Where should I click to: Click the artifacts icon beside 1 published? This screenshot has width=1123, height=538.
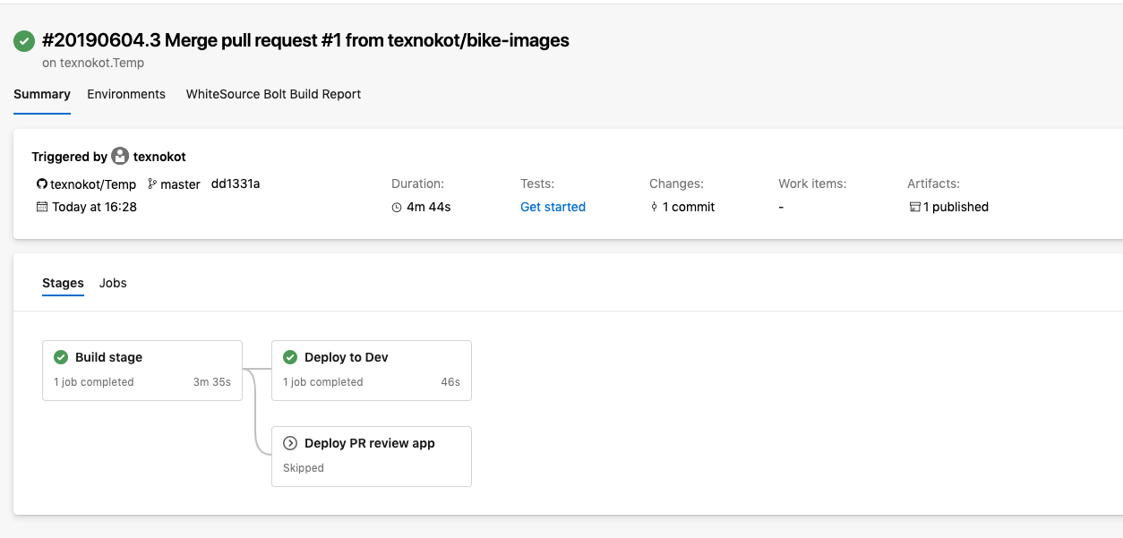point(914,208)
